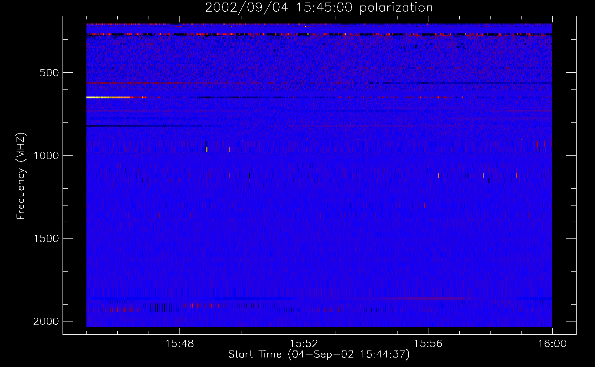The width and height of the screenshot is (595, 367).
Task: Select the 'Frequency (MHZ)' y-axis label
Action: [21, 176]
